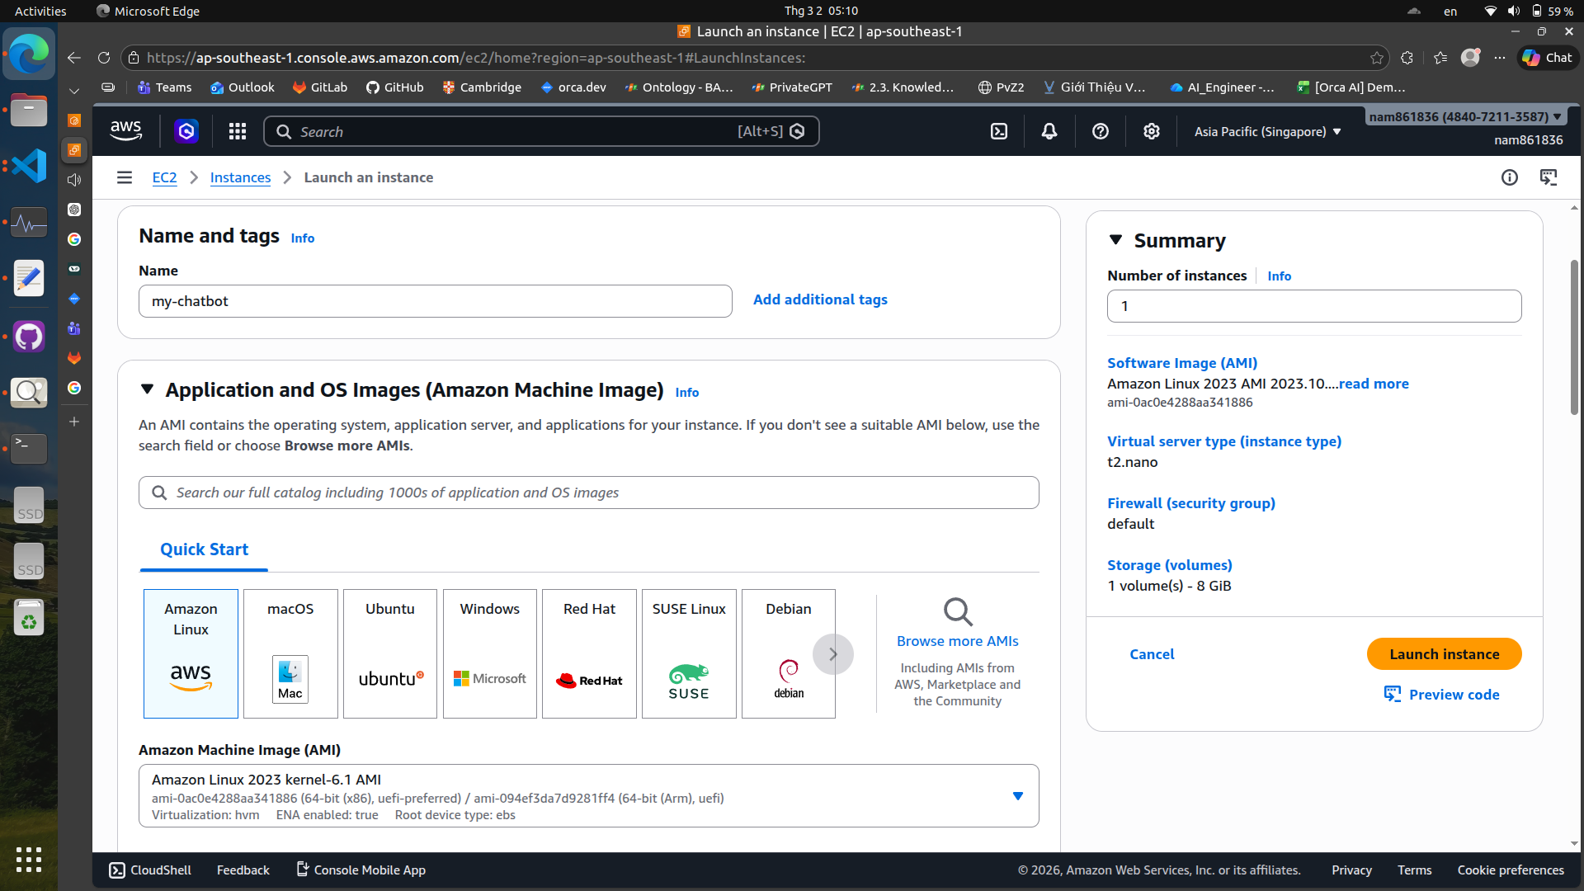Screen dimensions: 1584x891
Task: Open the AWS services grid menu
Action: click(237, 130)
